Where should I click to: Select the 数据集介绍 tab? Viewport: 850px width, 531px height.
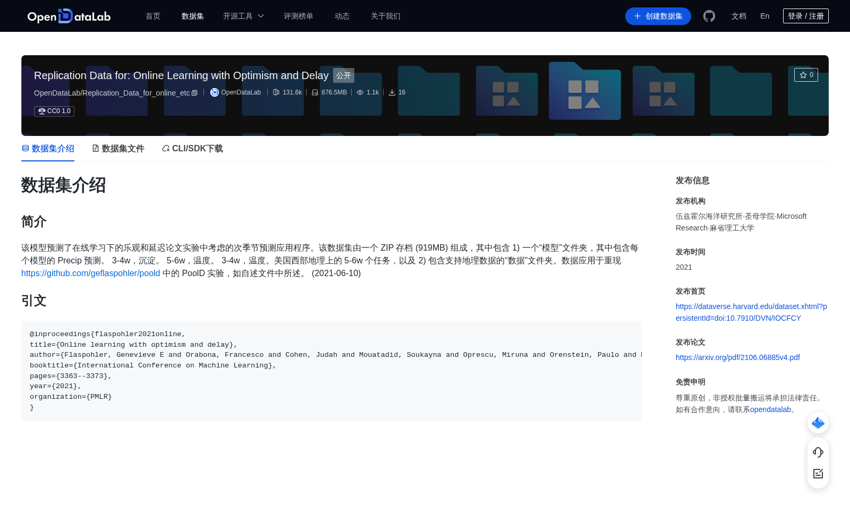click(x=48, y=149)
